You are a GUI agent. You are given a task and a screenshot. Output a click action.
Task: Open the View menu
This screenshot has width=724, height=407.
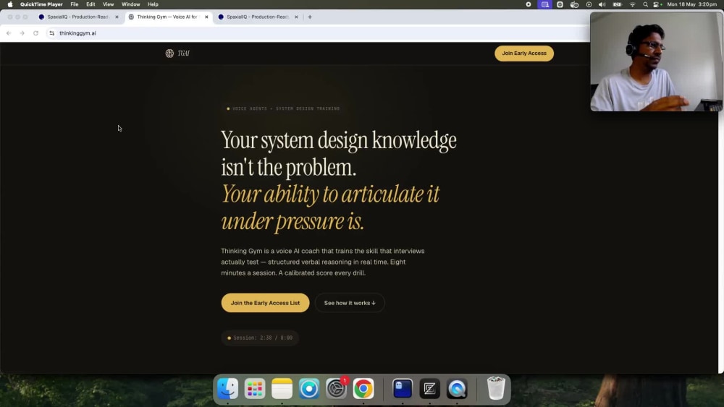click(x=108, y=4)
